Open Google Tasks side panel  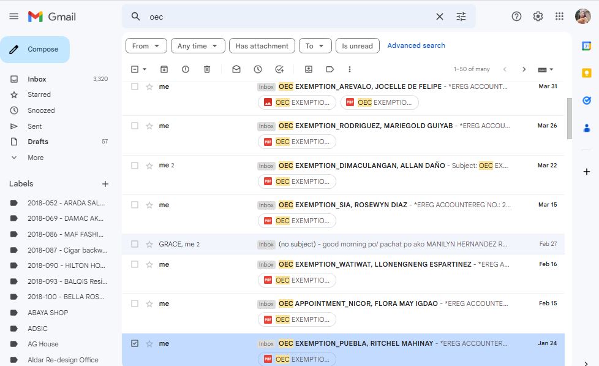point(586,100)
